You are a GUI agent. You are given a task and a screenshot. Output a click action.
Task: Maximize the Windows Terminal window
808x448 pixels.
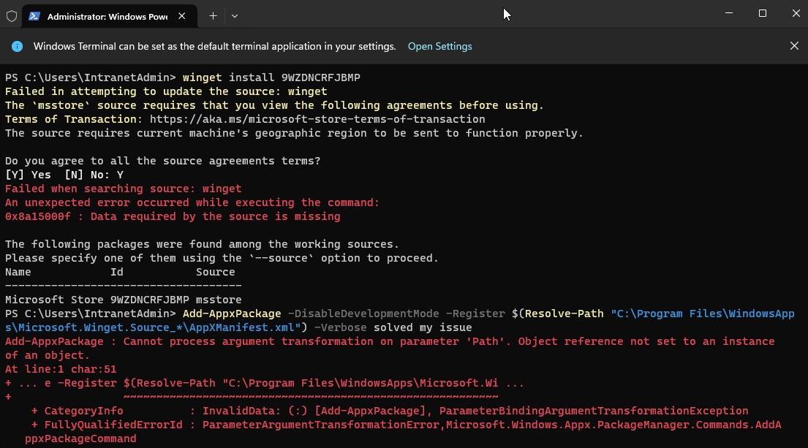click(762, 13)
